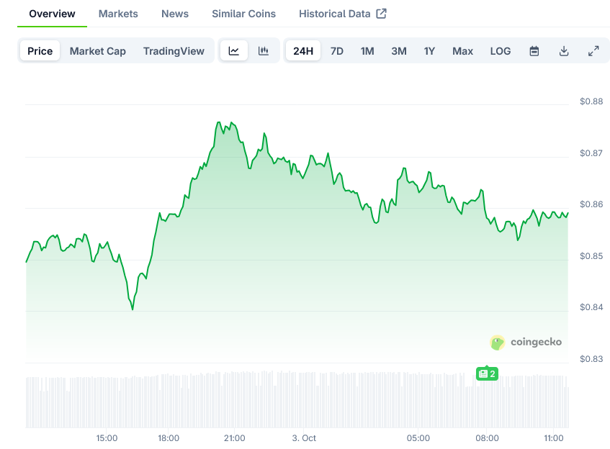The height and width of the screenshot is (449, 610).
Task: Switch to candlestick chart icon
Action: tap(264, 51)
